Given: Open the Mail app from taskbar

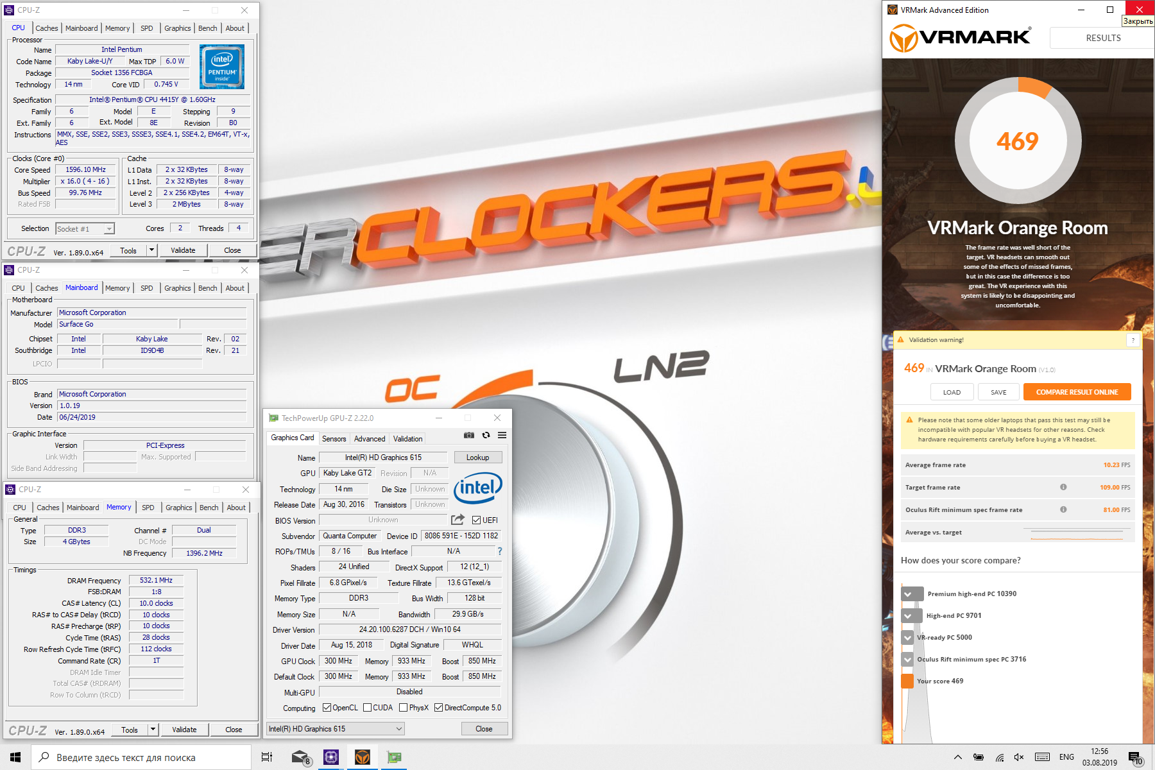Looking at the screenshot, I should point(300,757).
